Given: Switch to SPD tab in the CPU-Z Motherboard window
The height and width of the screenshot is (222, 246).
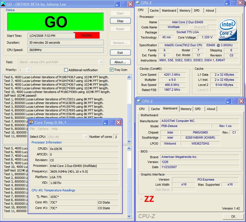Looking at the screenshot, I should 198,109.
